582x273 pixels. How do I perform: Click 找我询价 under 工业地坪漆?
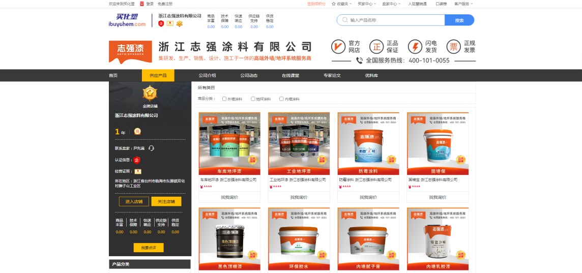[299, 197]
